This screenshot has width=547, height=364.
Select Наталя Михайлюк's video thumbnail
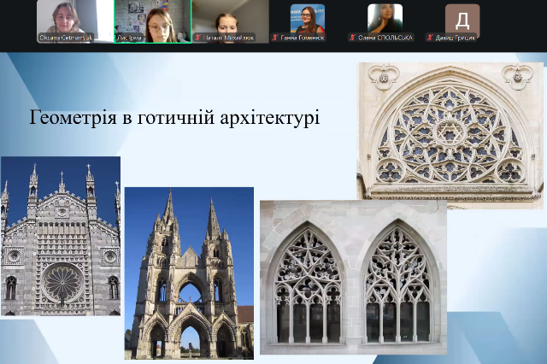click(x=231, y=21)
